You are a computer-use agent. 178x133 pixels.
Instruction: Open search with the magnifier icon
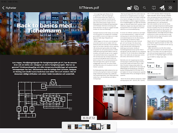pyautogui.click(x=144, y=8)
